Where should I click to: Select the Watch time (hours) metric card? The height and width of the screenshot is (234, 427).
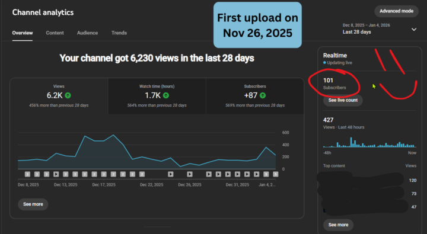coord(157,96)
